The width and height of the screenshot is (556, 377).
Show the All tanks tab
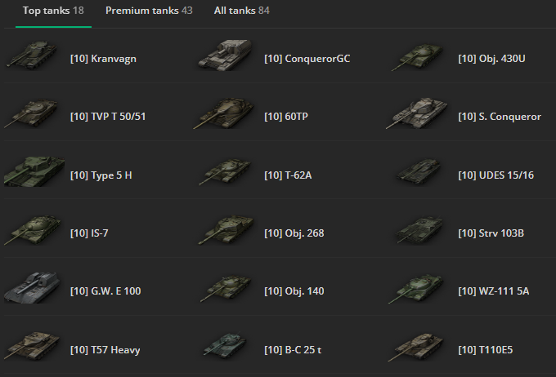point(242,11)
